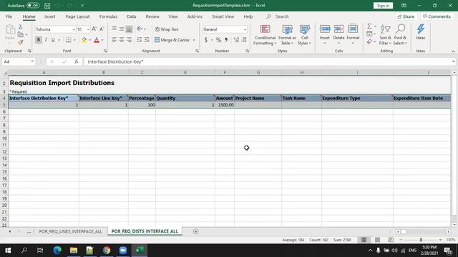Toggle Bold formatting
This screenshot has height=257, width=458.
coord(38,40)
